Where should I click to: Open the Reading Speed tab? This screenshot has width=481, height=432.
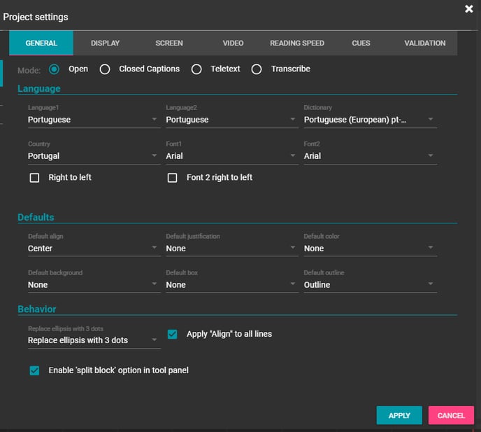(297, 43)
